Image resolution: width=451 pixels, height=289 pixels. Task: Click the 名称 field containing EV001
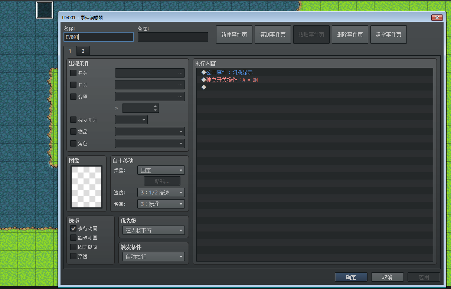point(99,37)
